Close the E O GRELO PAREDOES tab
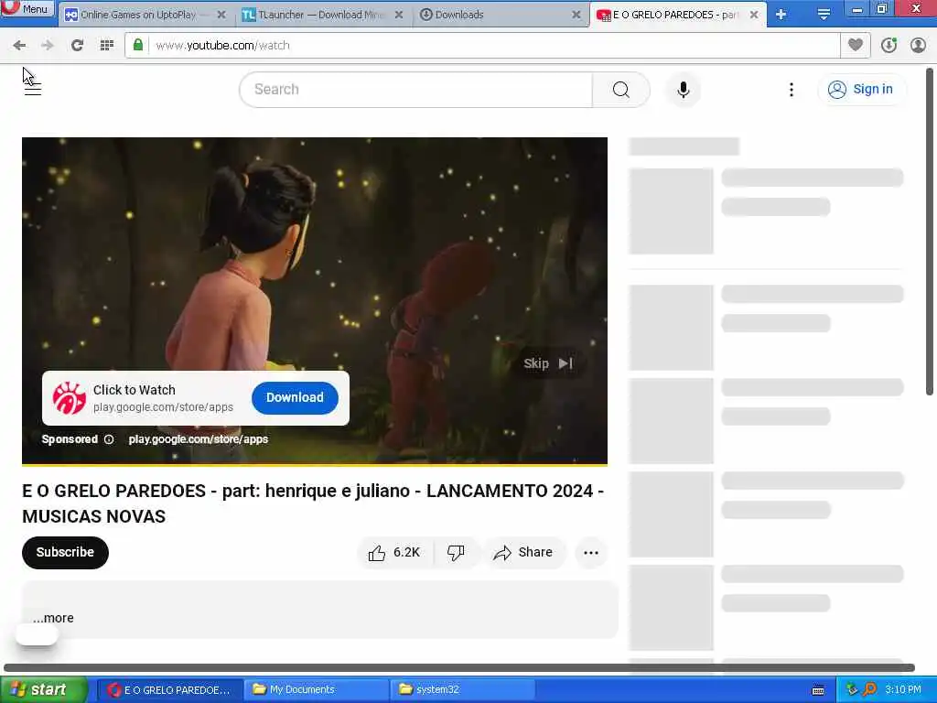Viewport: 937px width, 703px height. (754, 15)
